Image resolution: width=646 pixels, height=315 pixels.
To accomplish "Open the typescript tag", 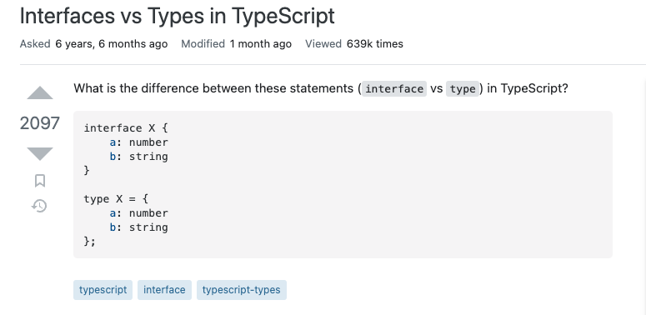I will tap(103, 290).
